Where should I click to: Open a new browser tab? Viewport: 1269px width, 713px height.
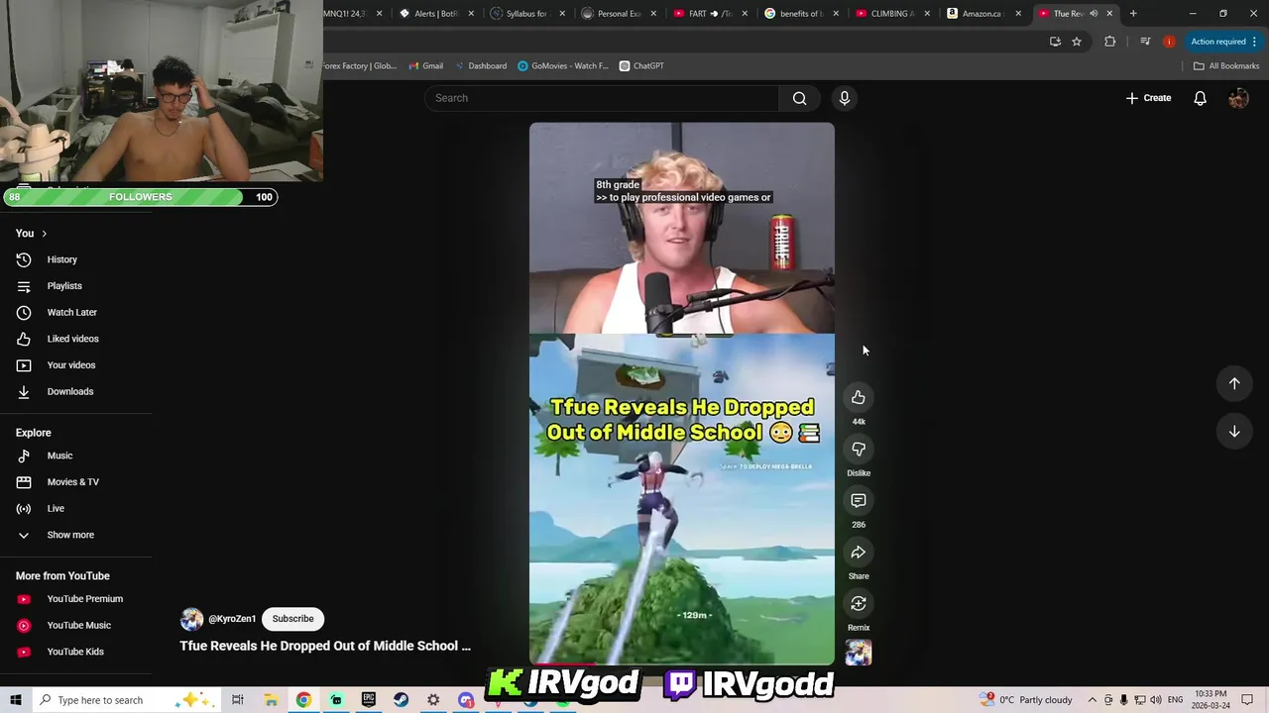click(x=1133, y=14)
